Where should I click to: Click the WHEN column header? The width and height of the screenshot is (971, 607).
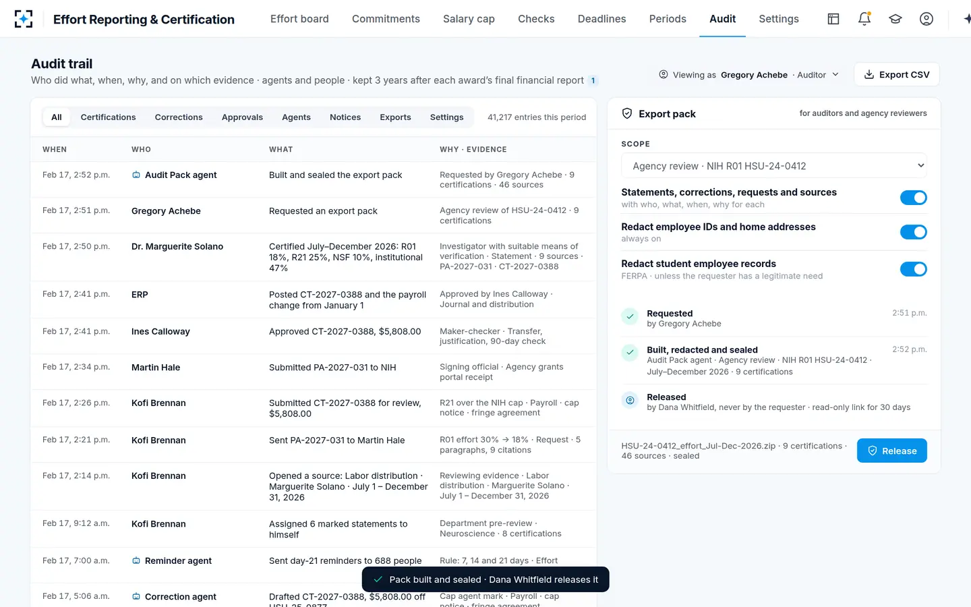55,150
